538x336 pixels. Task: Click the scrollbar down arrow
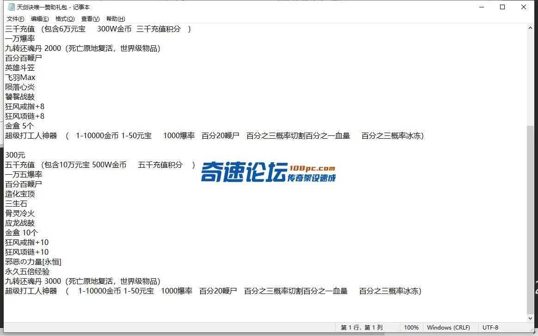531,318
